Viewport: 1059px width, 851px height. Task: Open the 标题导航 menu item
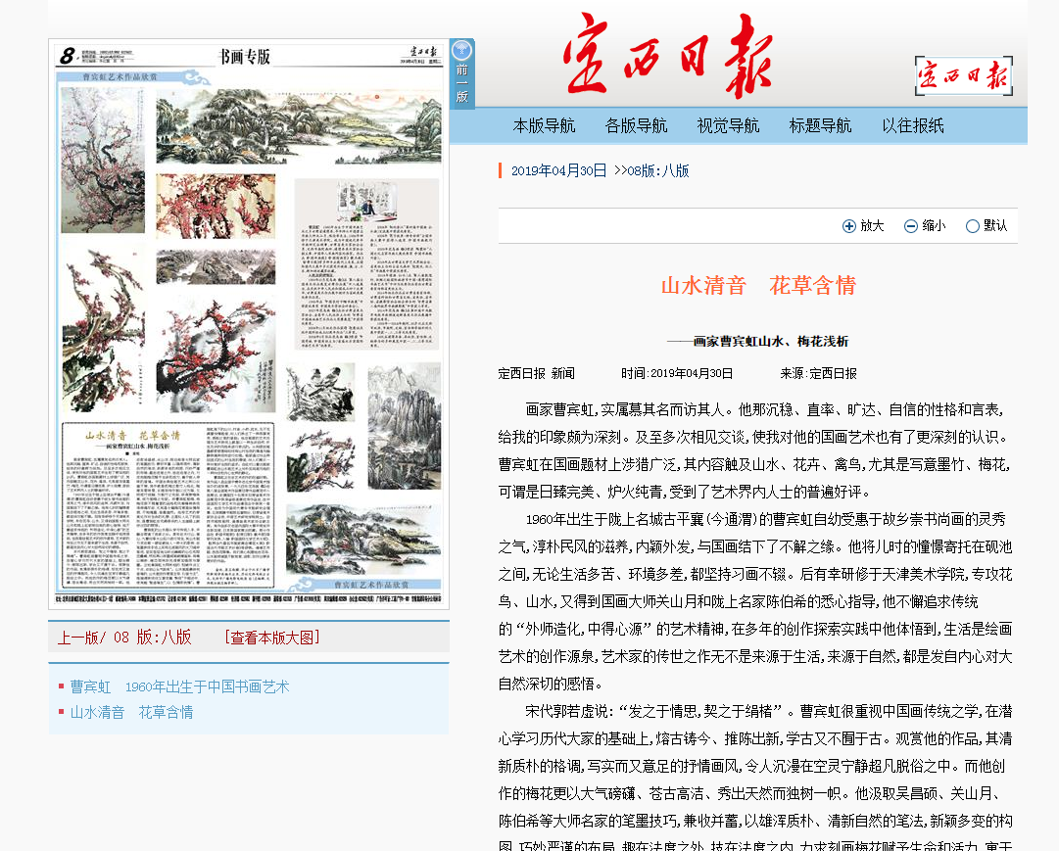pos(821,125)
